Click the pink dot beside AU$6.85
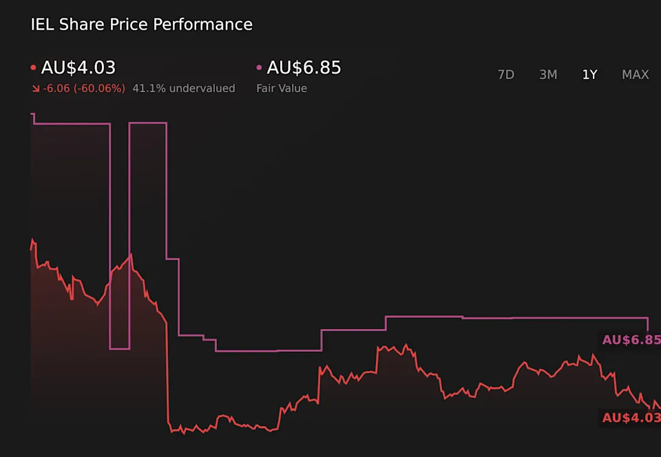 259,68
